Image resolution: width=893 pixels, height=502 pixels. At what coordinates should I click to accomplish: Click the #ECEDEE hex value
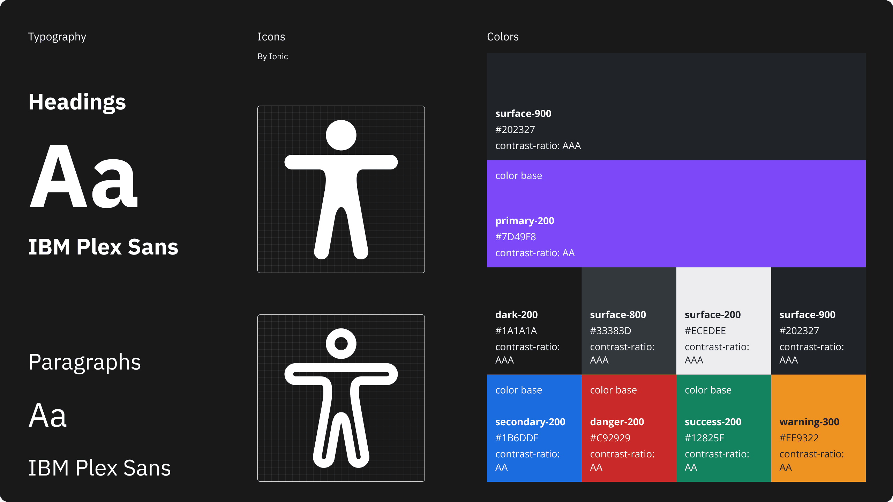tap(705, 330)
